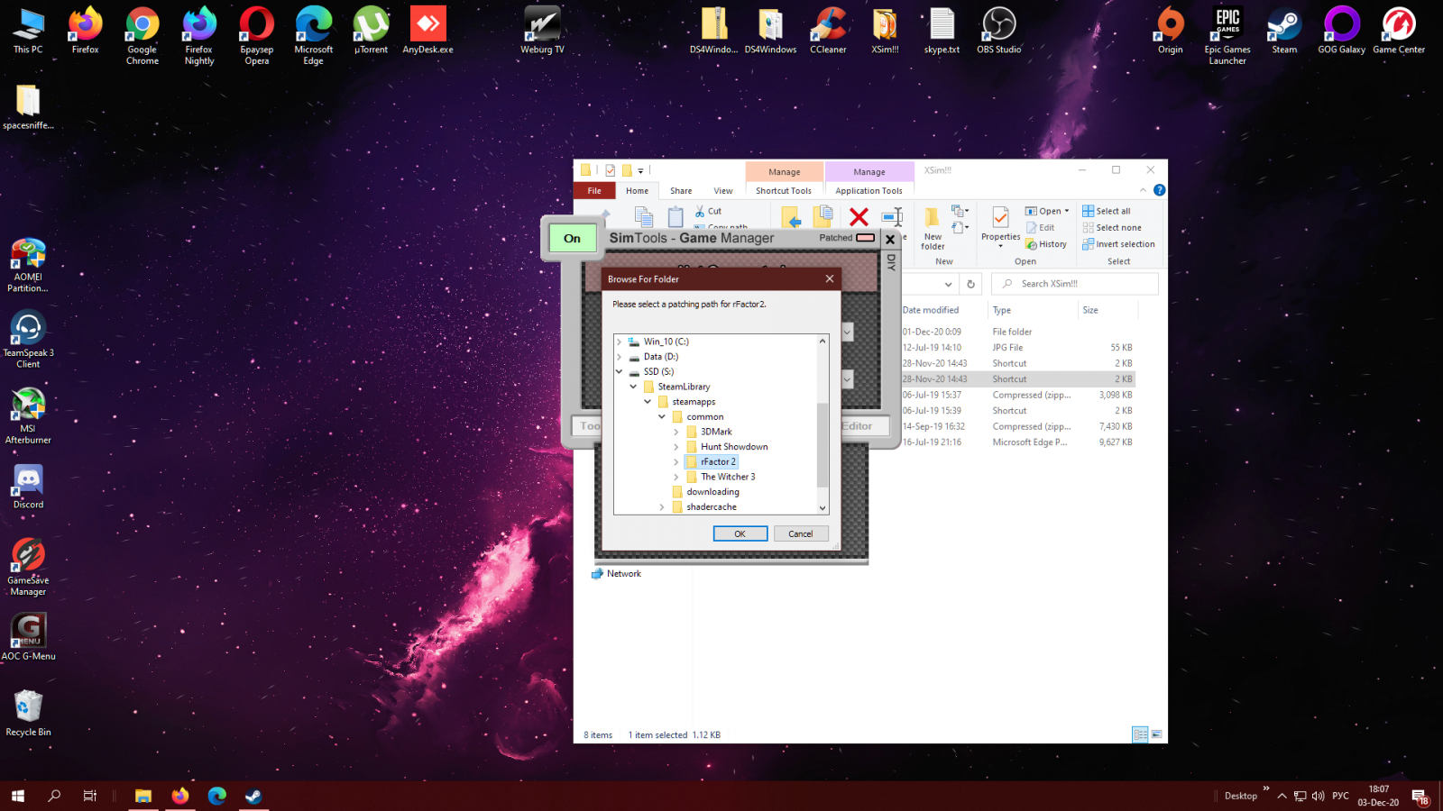
Task: Open the Windows Start menu
Action: pyautogui.click(x=18, y=796)
